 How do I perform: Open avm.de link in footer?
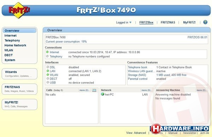(205, 133)
